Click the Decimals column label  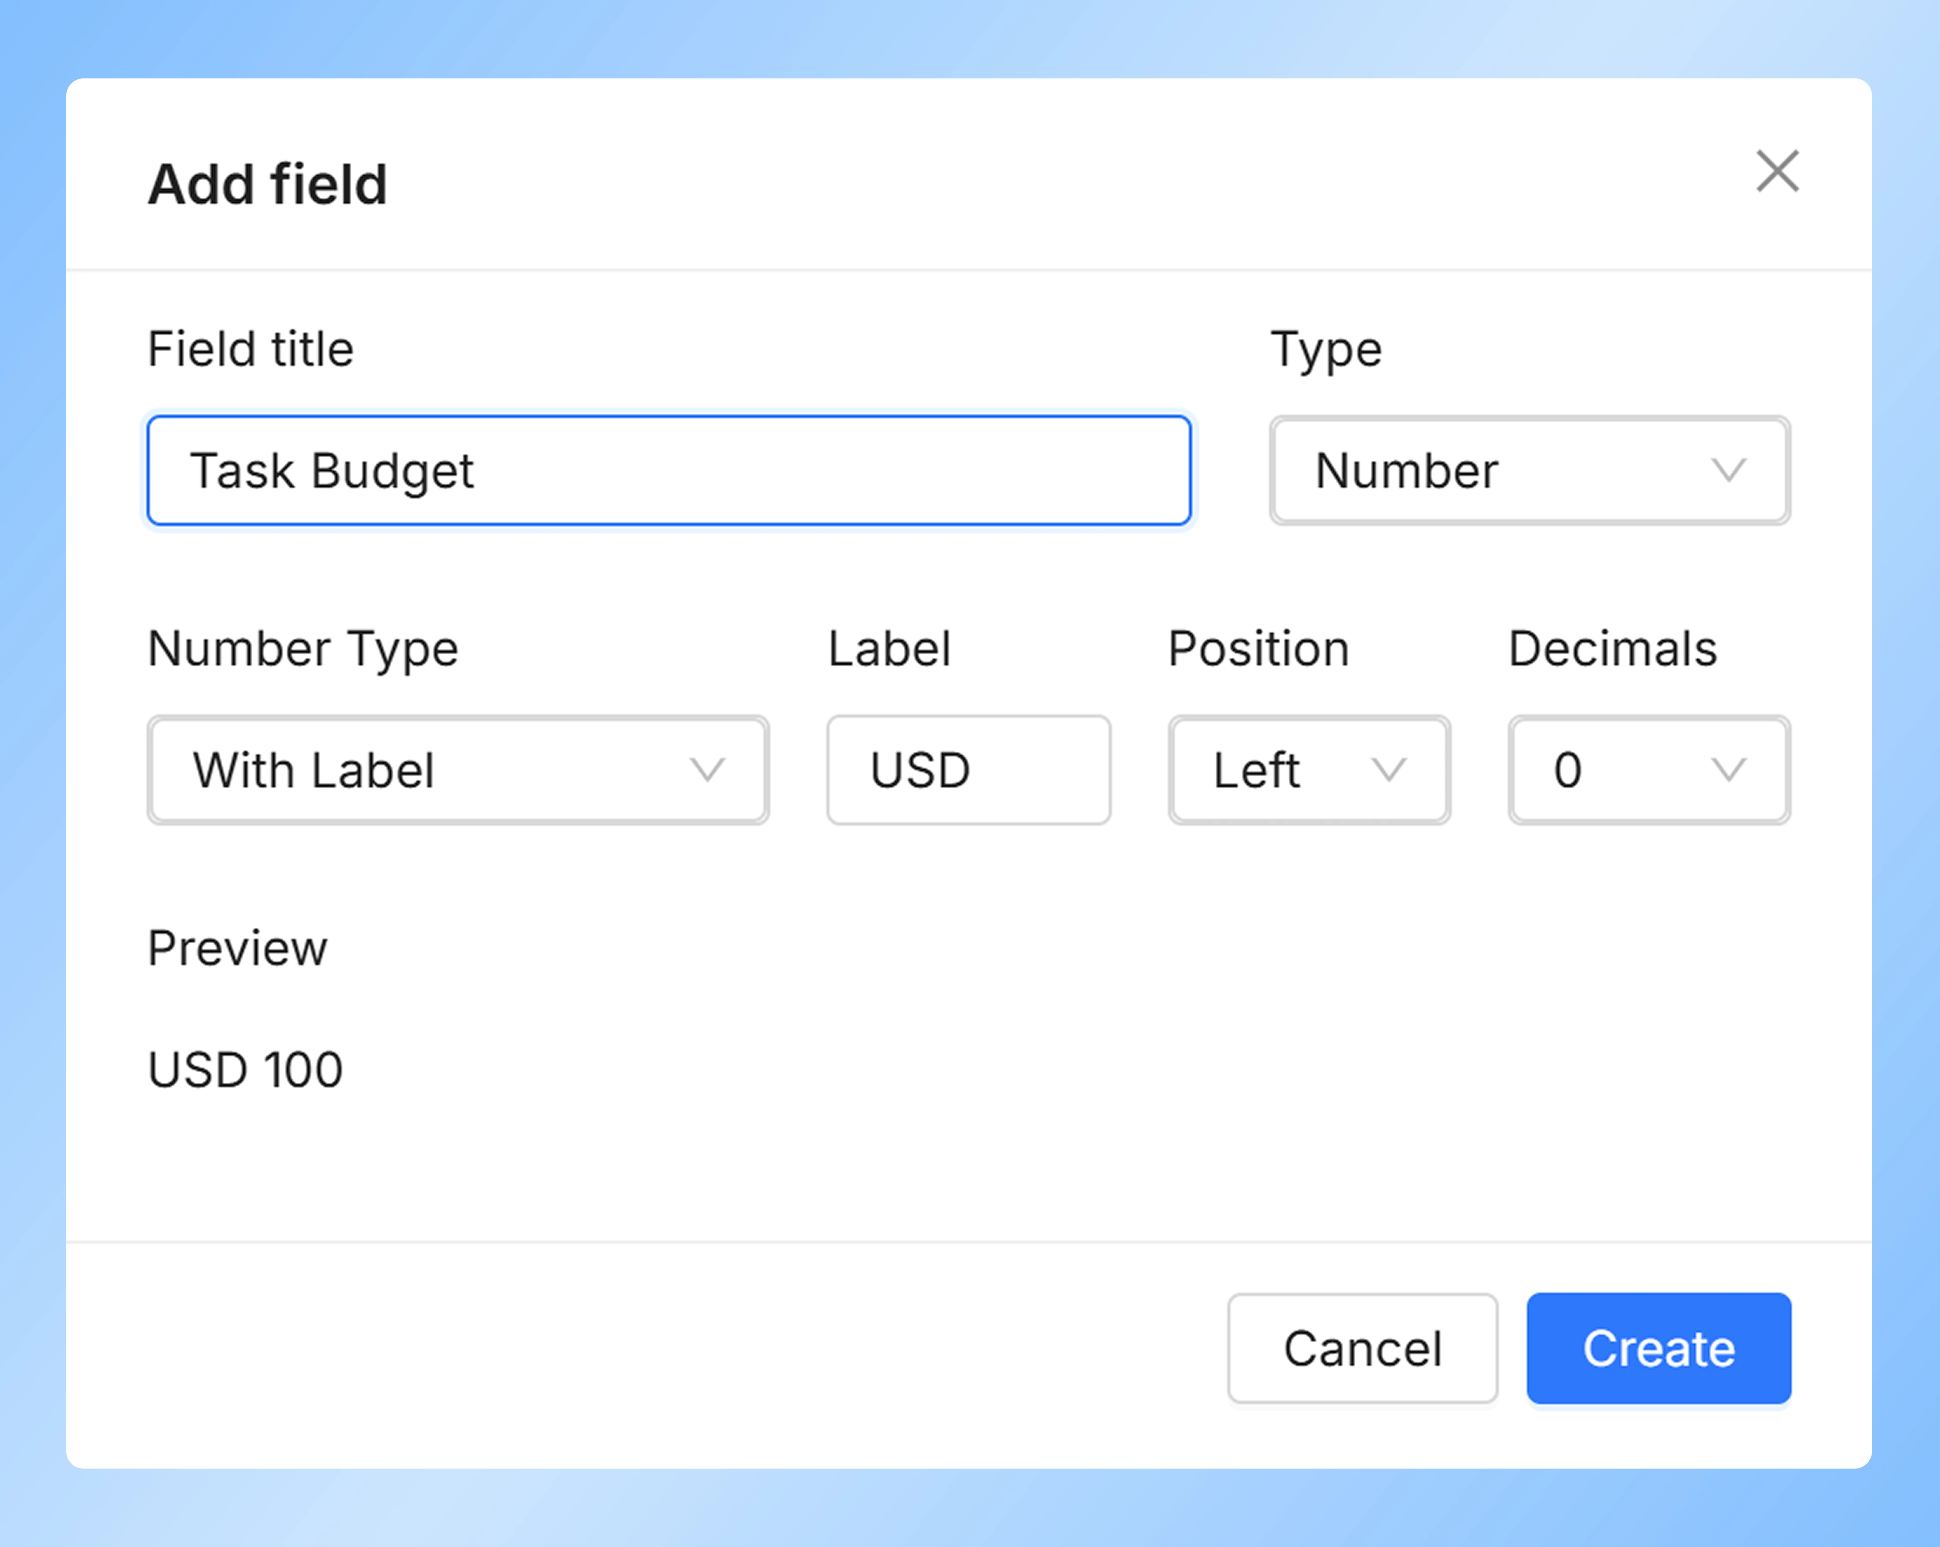click(1611, 648)
